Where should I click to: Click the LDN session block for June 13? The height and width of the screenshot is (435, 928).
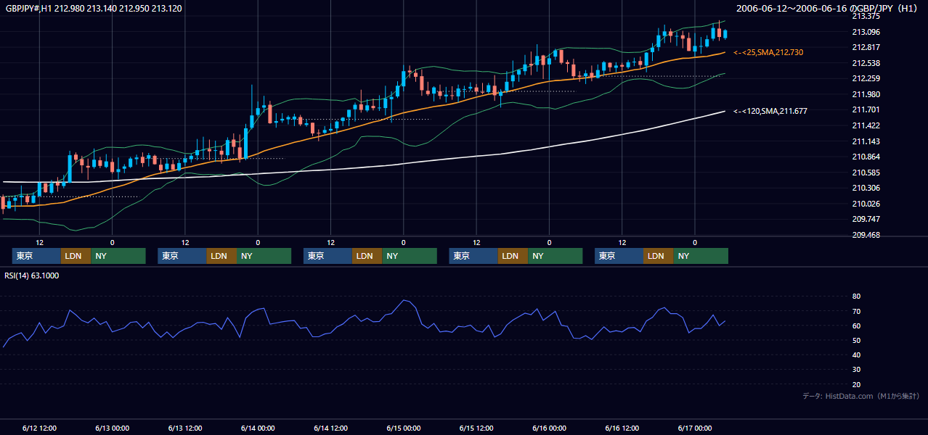pos(221,256)
